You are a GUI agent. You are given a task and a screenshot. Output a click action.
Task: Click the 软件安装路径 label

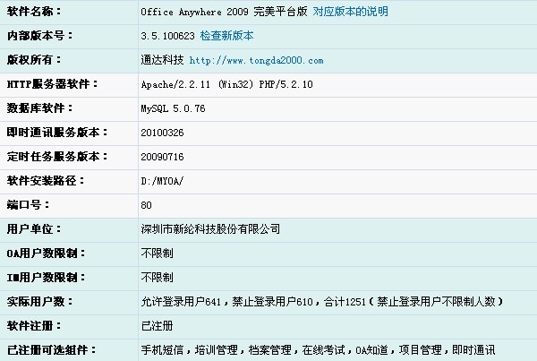(46, 181)
